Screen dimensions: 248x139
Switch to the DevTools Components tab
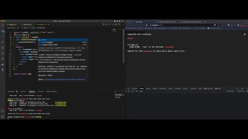pos(209,88)
